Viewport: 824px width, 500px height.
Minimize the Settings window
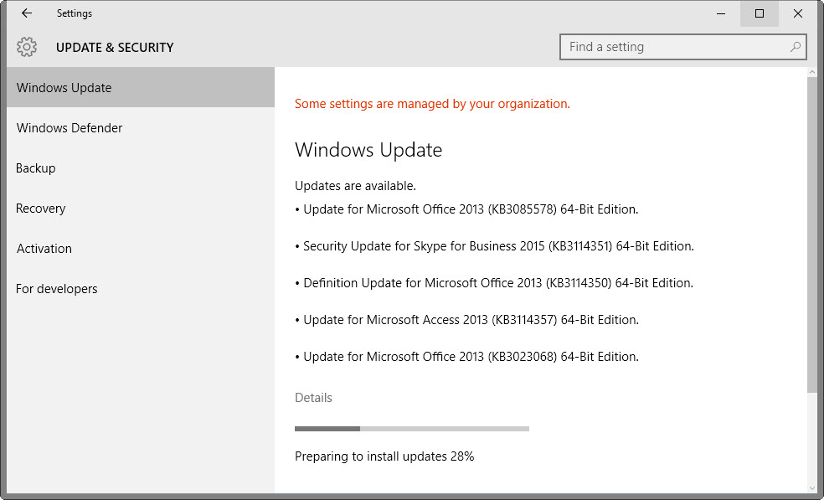coord(721,13)
